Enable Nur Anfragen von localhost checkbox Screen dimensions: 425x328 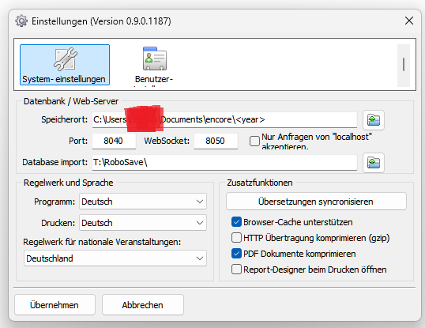[254, 141]
